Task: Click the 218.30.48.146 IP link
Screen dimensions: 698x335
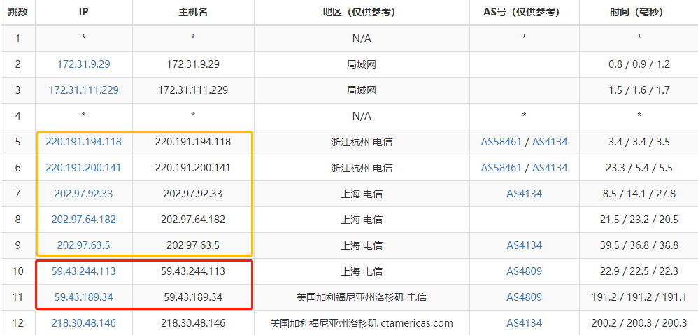Action: (x=83, y=323)
